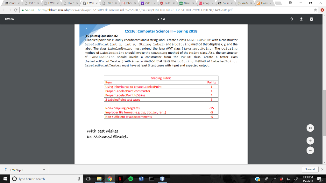Zoom out using the minus control
The height and width of the screenshot is (183, 326).
[310, 150]
